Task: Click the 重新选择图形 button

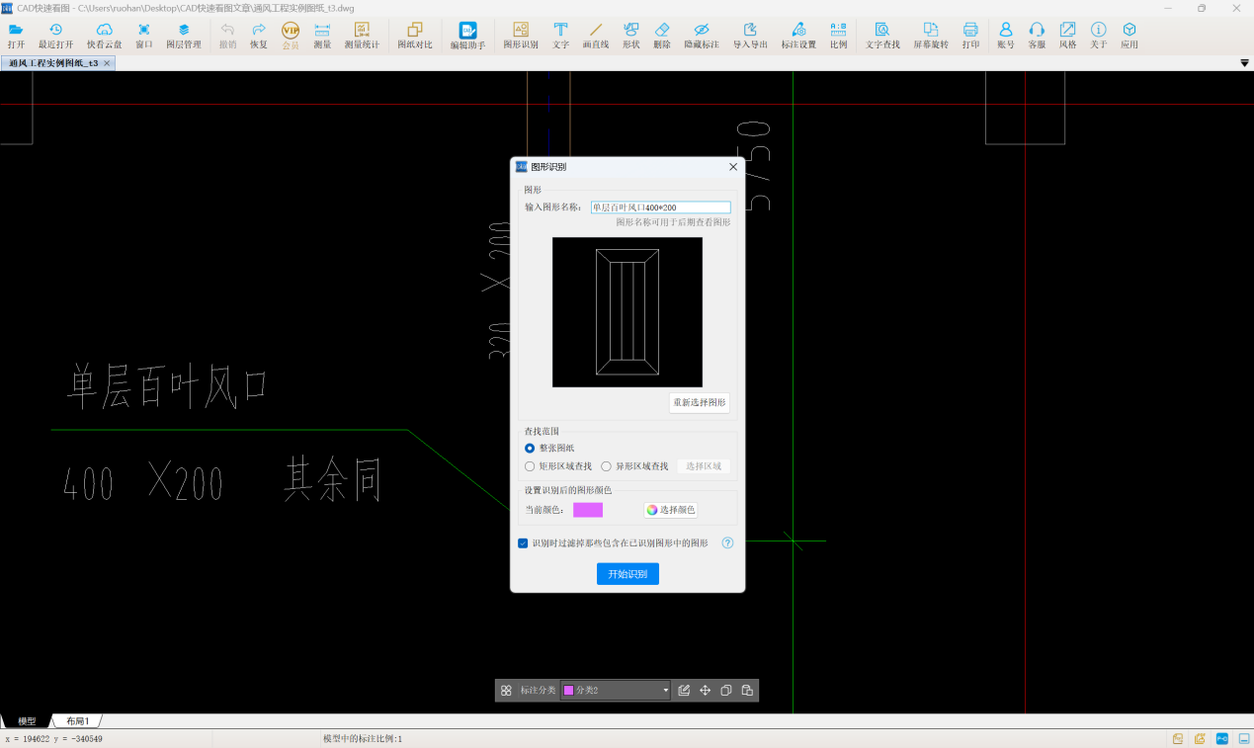Action: tap(699, 403)
